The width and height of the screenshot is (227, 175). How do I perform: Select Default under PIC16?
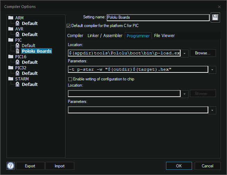[x=30, y=62]
